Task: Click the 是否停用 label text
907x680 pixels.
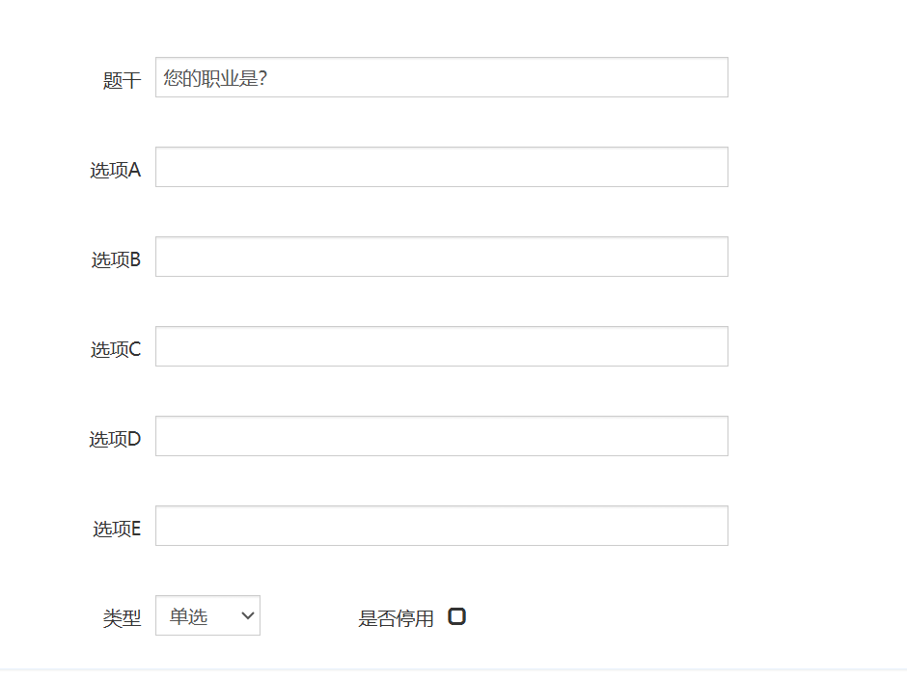Action: [x=396, y=618]
